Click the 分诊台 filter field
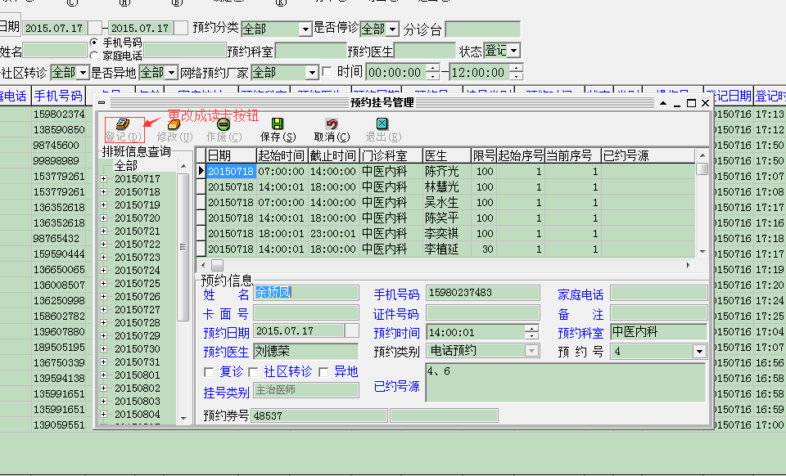 (x=483, y=29)
